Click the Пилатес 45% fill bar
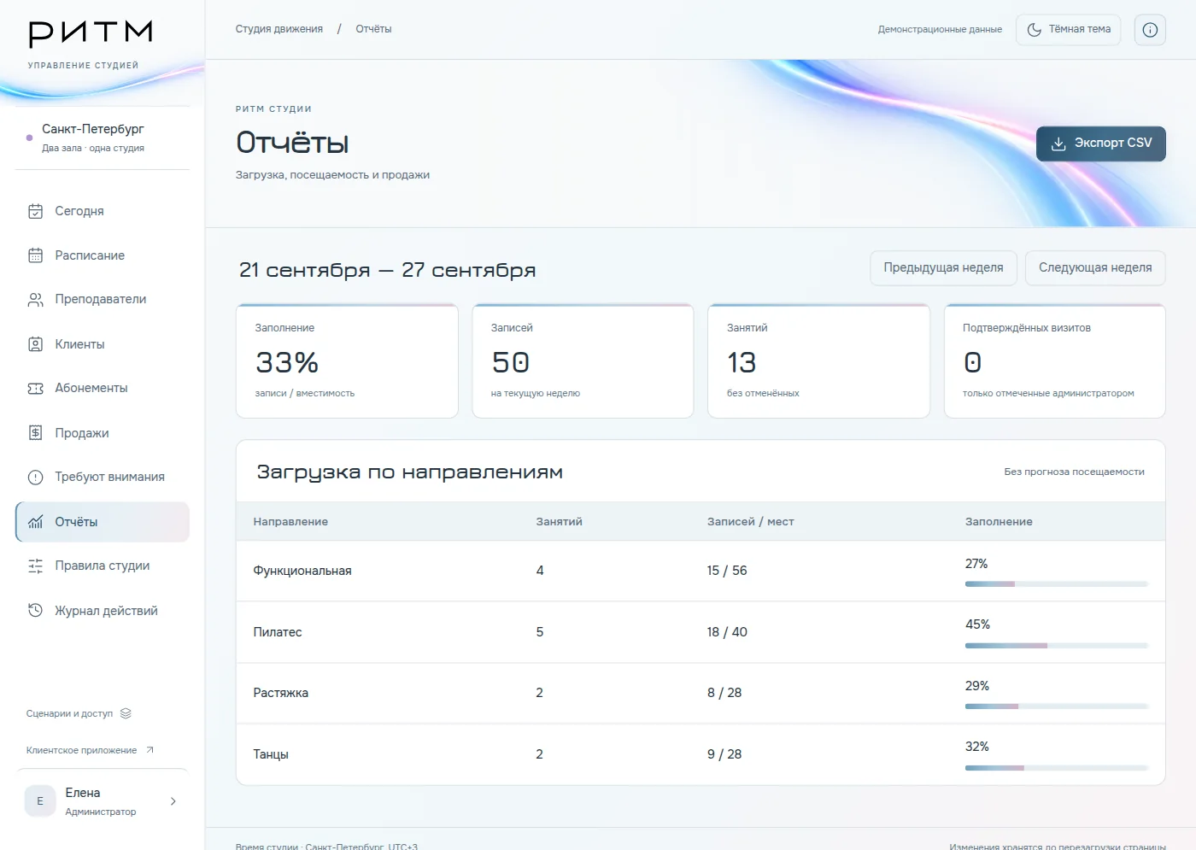Viewport: 1196px width, 850px height. [1057, 646]
